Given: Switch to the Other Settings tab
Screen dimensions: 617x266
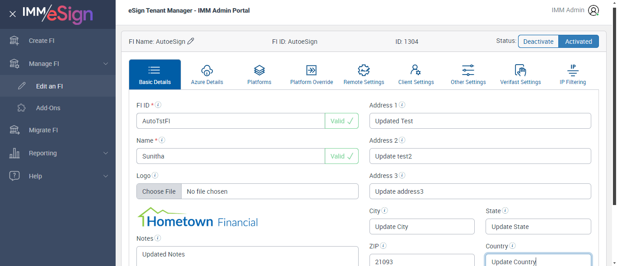Looking at the screenshot, I should (x=468, y=75).
